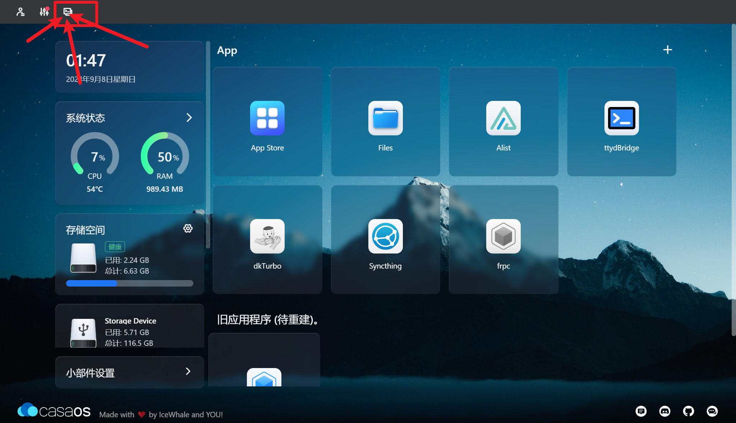
Task: Click the Made with IceWhale footer text
Action: point(161,414)
